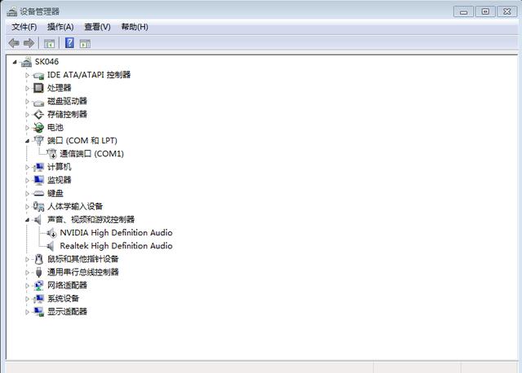The image size is (522, 373).
Task: Expand the 显示适配器 node
Action: (x=27, y=312)
